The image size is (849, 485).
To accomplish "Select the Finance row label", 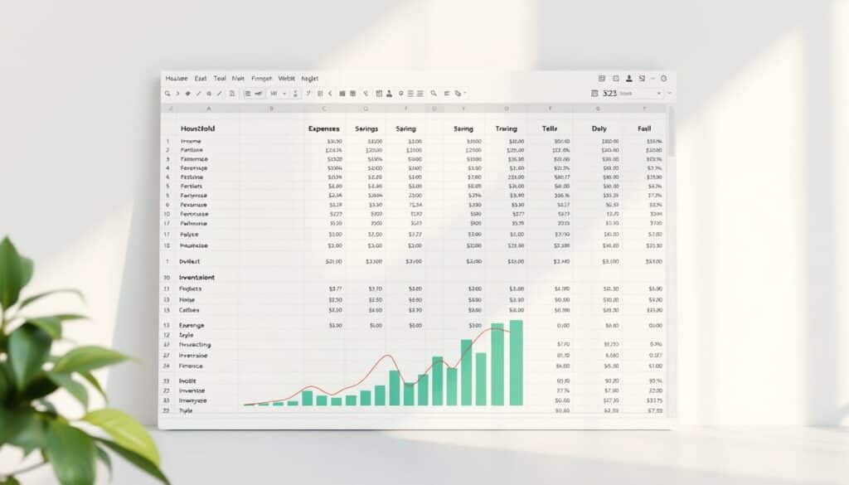I will tap(191, 366).
